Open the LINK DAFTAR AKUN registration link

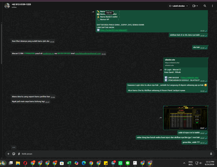(114, 30)
